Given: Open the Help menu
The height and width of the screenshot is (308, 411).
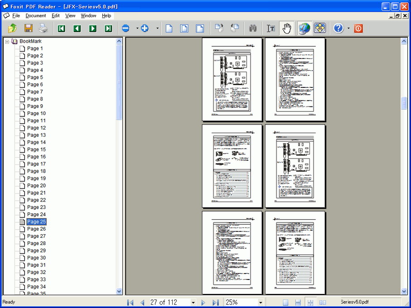Looking at the screenshot, I should tap(106, 16).
